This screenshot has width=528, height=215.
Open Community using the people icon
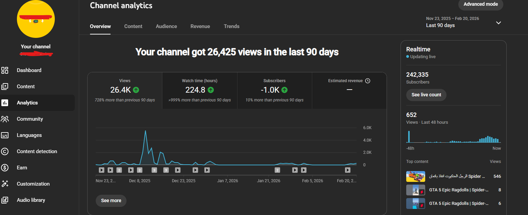click(5, 119)
